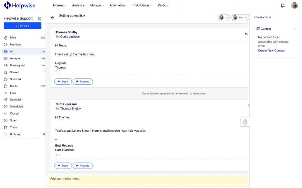Open the Inboxes menu
Screen dimensions: 302x188
pyautogui.click(x=60, y=5)
